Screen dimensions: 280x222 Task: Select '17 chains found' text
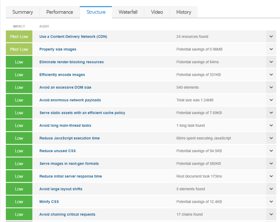189,214
